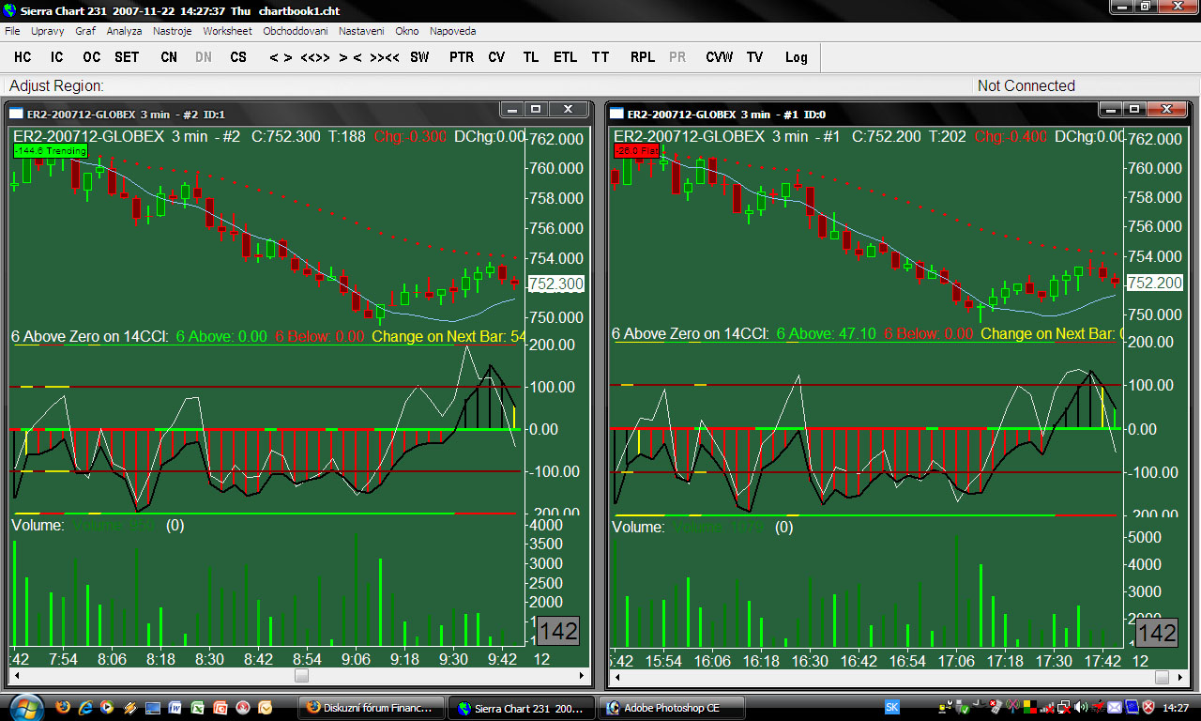Select the CV chart values tool
Screen dimensions: 1201x721
point(496,57)
